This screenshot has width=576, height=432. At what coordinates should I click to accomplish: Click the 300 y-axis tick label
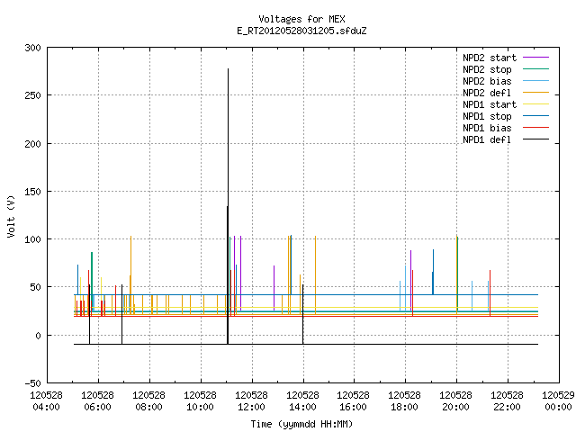pyautogui.click(x=32, y=48)
